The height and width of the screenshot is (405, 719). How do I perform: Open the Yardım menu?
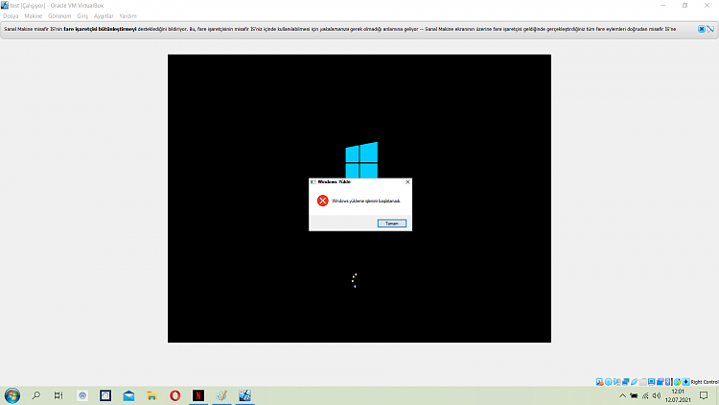pyautogui.click(x=128, y=16)
